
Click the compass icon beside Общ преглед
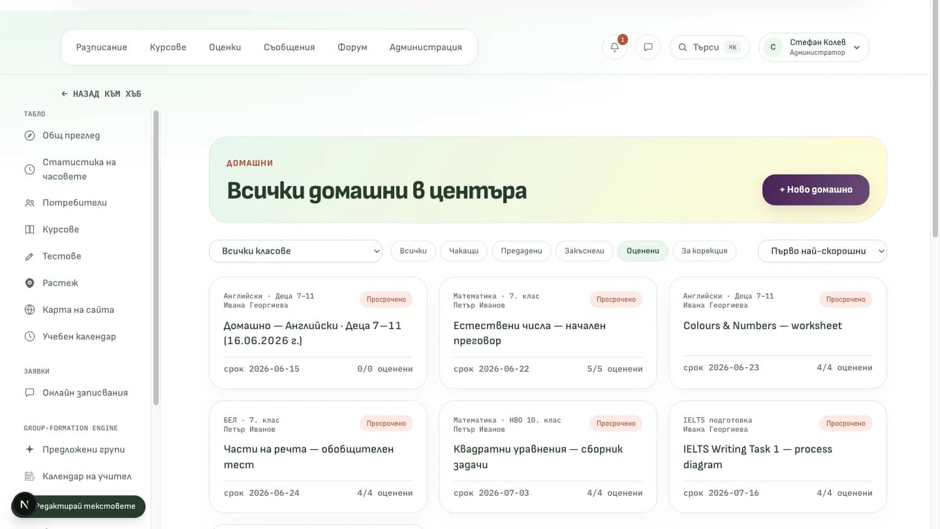click(29, 136)
